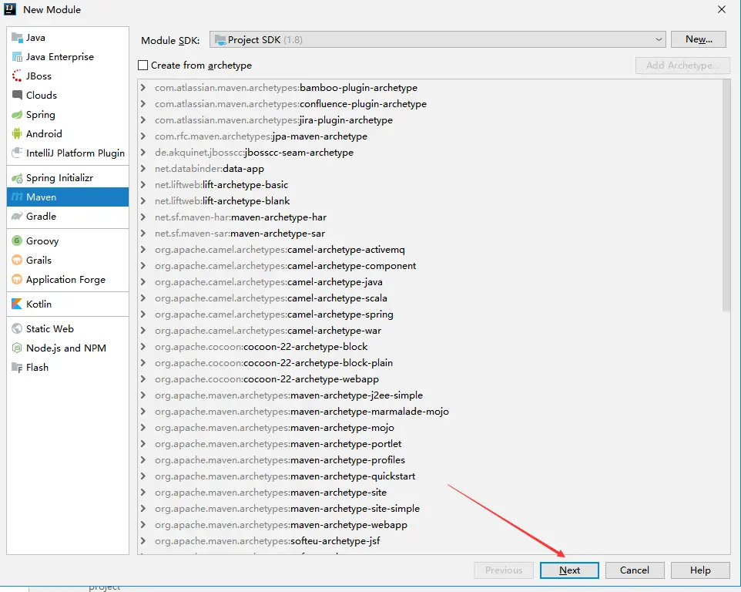
Task: Click the JBoss icon in sidebar
Action: pyautogui.click(x=17, y=76)
